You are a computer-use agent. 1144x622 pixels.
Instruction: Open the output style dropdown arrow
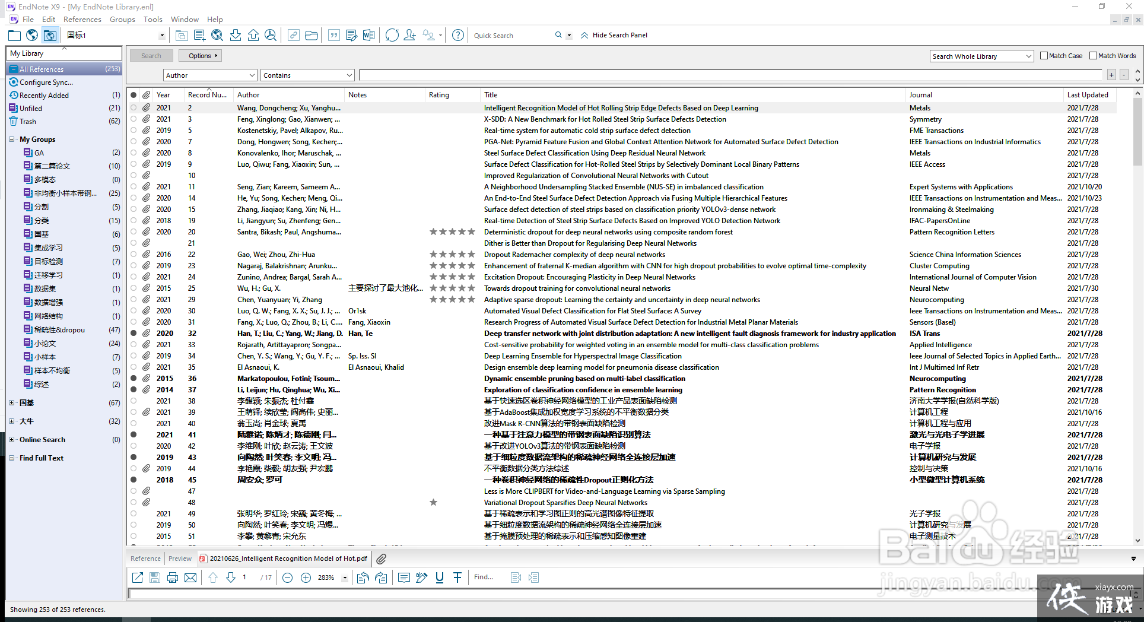coord(162,36)
